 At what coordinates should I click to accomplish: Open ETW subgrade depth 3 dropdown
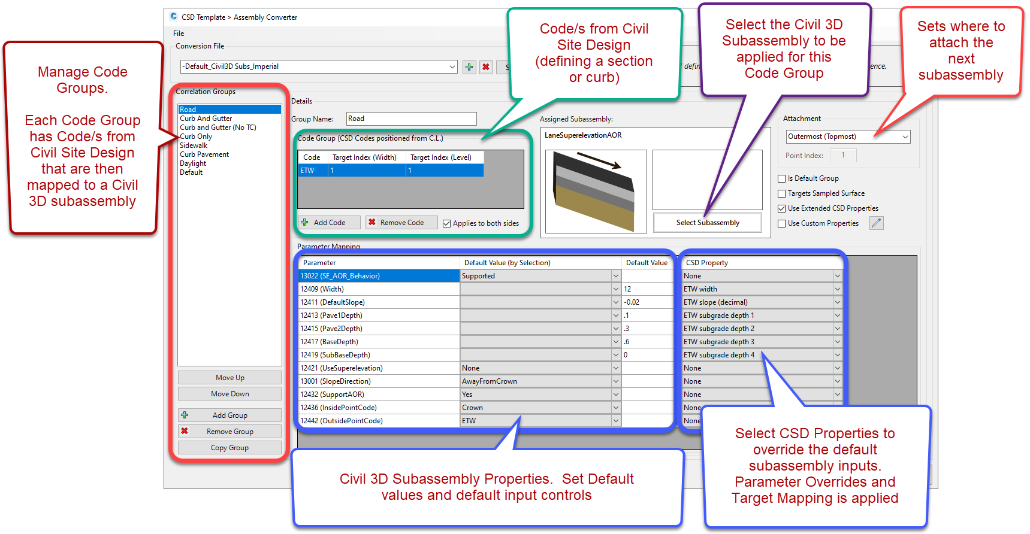(837, 342)
